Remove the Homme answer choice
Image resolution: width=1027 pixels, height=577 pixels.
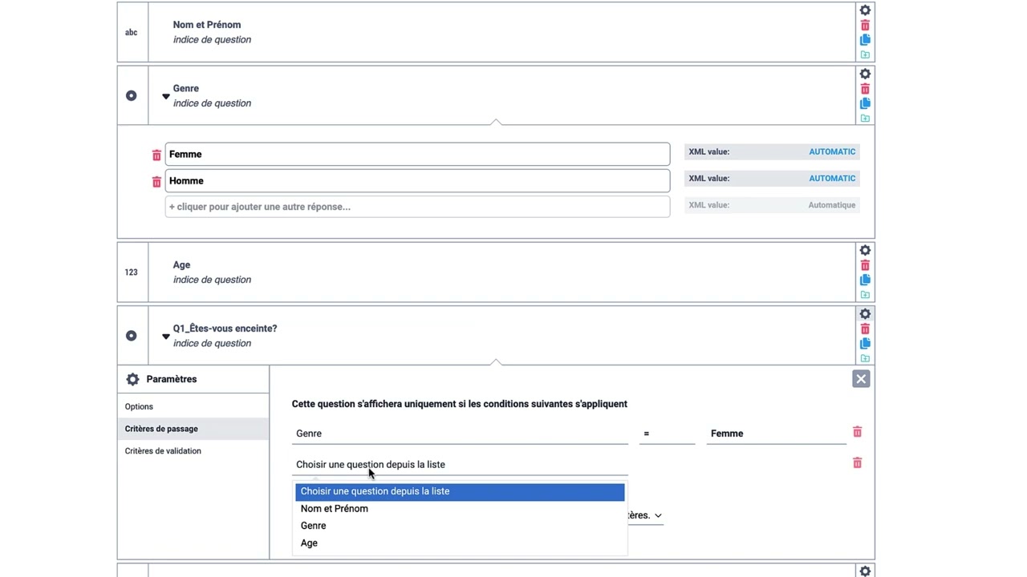coord(156,182)
